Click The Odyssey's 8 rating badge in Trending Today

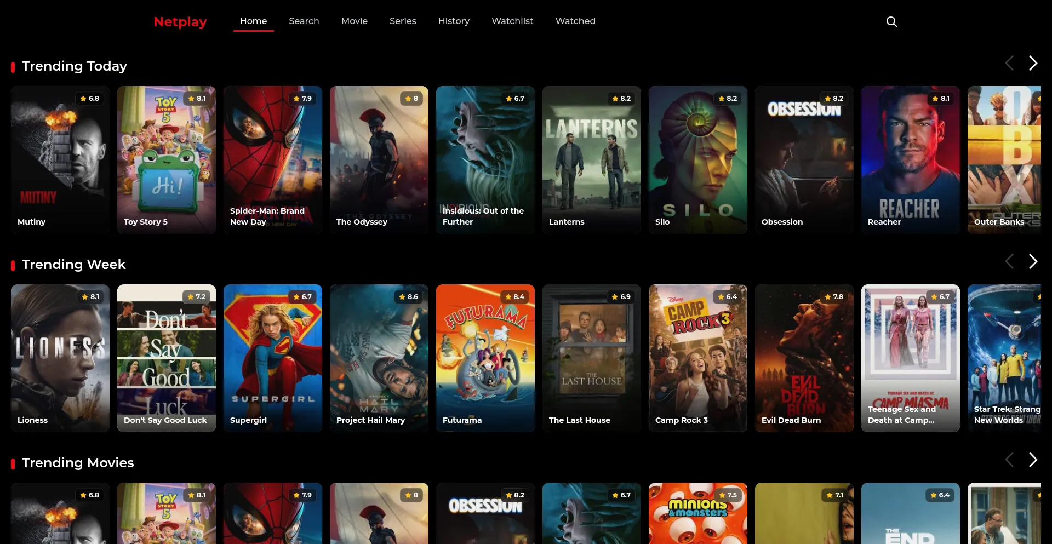411,99
